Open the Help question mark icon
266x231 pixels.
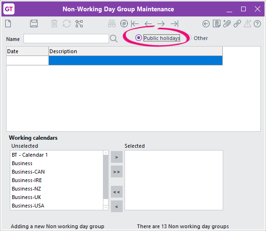coord(258,24)
